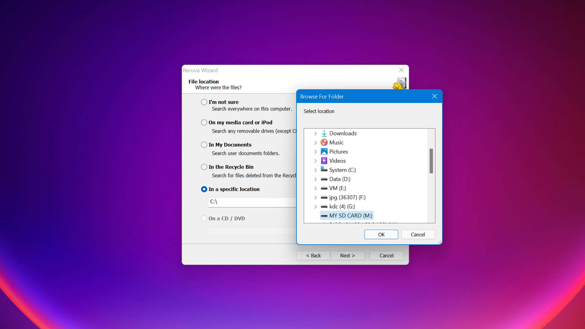
Task: Select the Videos folder label
Action: point(338,161)
